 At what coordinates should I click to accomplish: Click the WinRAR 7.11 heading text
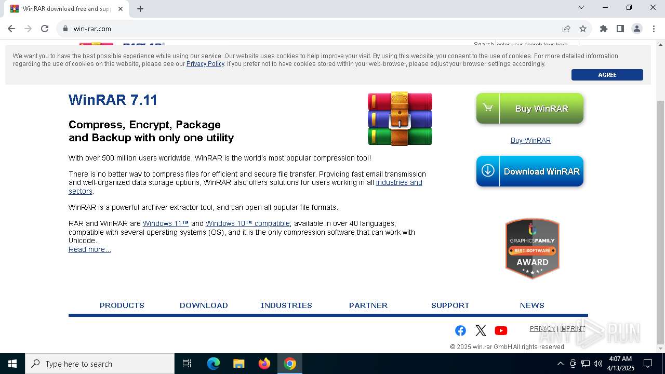(x=113, y=100)
